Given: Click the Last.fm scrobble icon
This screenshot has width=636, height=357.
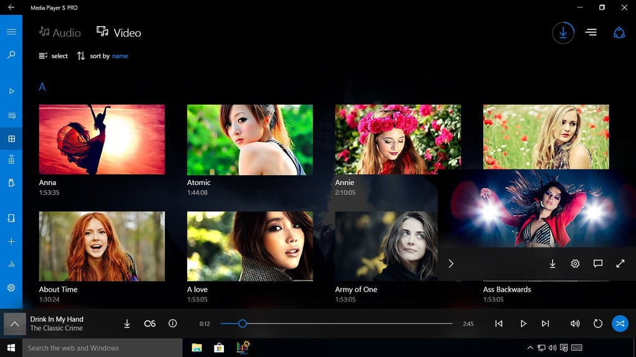Looking at the screenshot, I should click(x=150, y=323).
